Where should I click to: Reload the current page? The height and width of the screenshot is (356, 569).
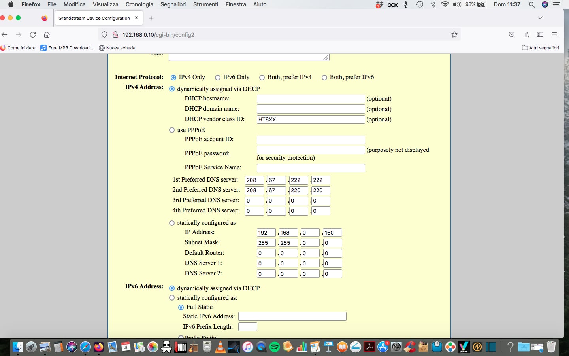pyautogui.click(x=33, y=35)
